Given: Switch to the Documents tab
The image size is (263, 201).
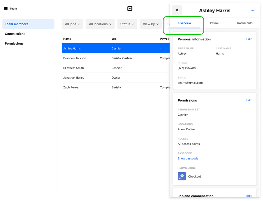Looking at the screenshot, I should tap(245, 23).
